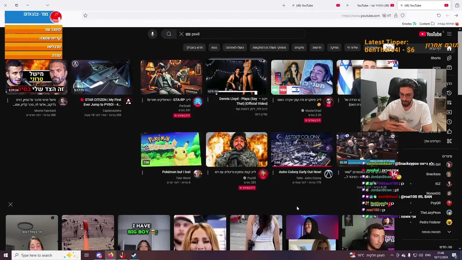Open 'I HAVE BIG BOY' short
Viewport: 462px width, 260px height.
point(144,233)
